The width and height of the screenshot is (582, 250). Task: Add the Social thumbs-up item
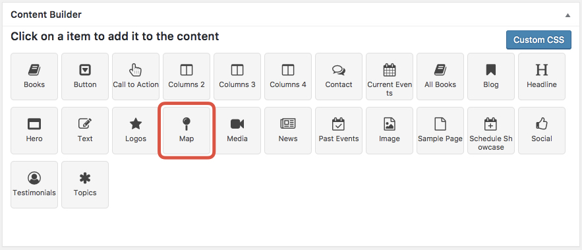542,131
